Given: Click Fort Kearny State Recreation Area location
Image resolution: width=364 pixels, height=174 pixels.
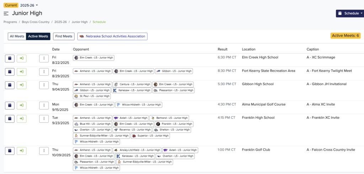Looking at the screenshot, I should (269, 71).
